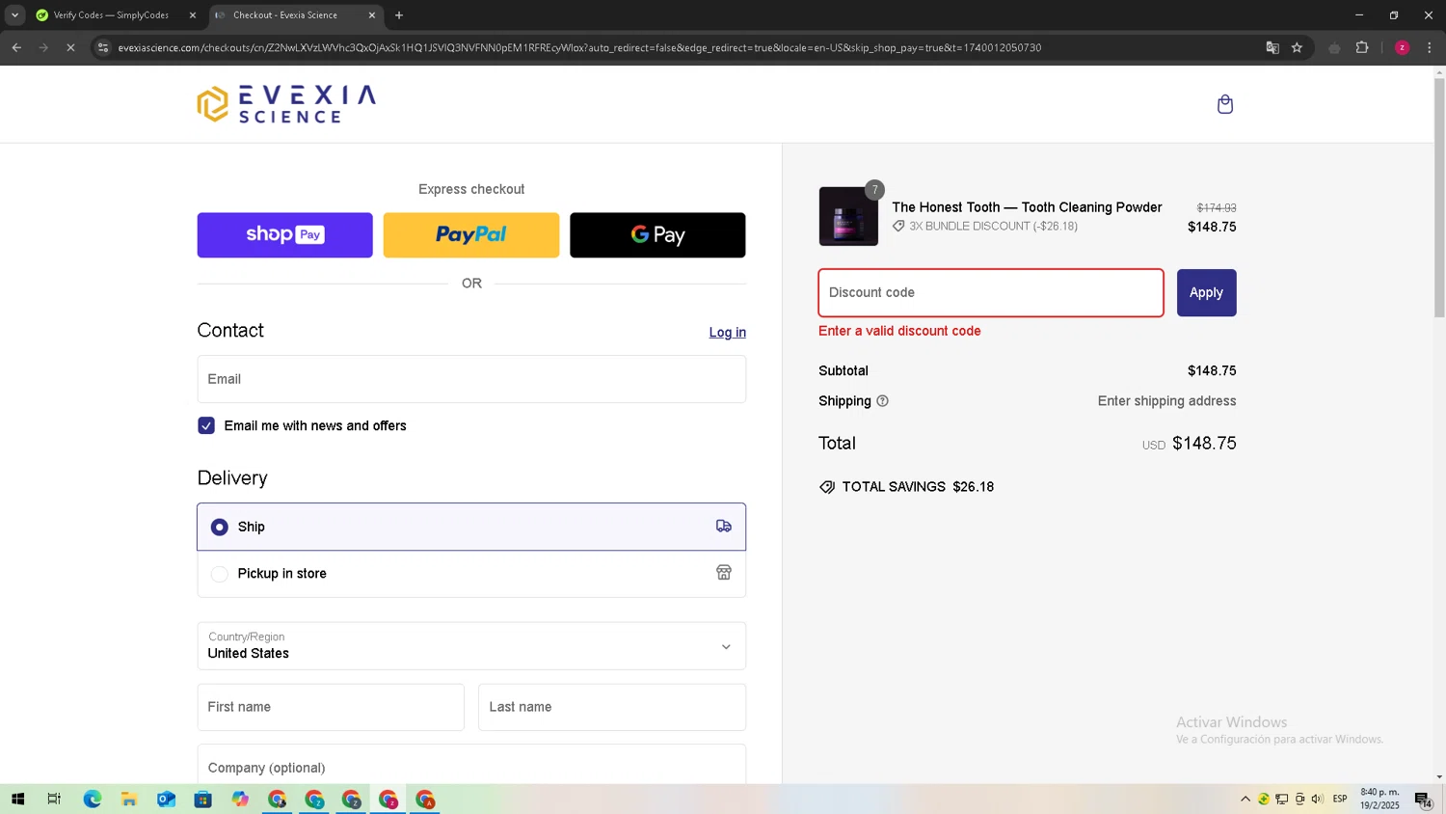Go back to the previous page
Viewport: 1446px width, 814px height.
tap(16, 47)
